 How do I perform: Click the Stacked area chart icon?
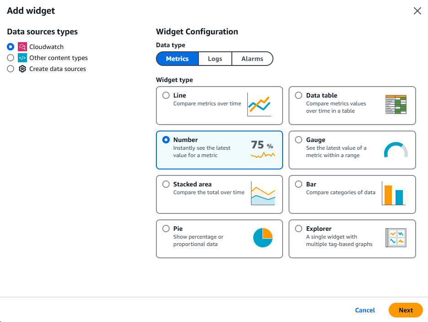[x=262, y=194]
